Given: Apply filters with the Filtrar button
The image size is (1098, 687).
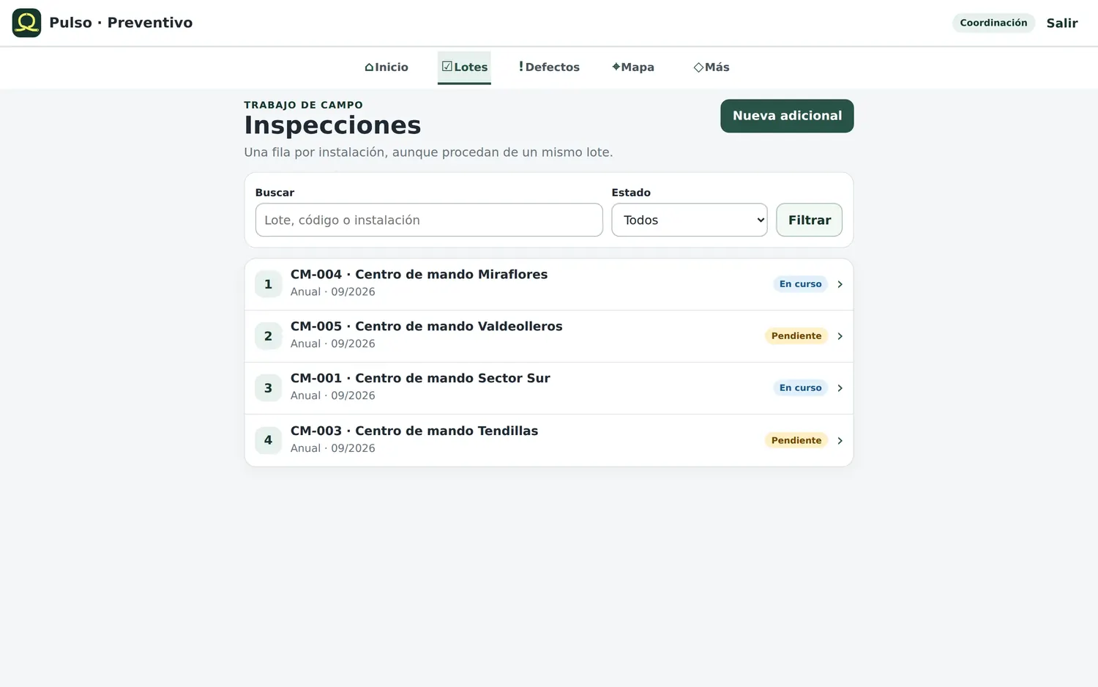Looking at the screenshot, I should click(810, 220).
